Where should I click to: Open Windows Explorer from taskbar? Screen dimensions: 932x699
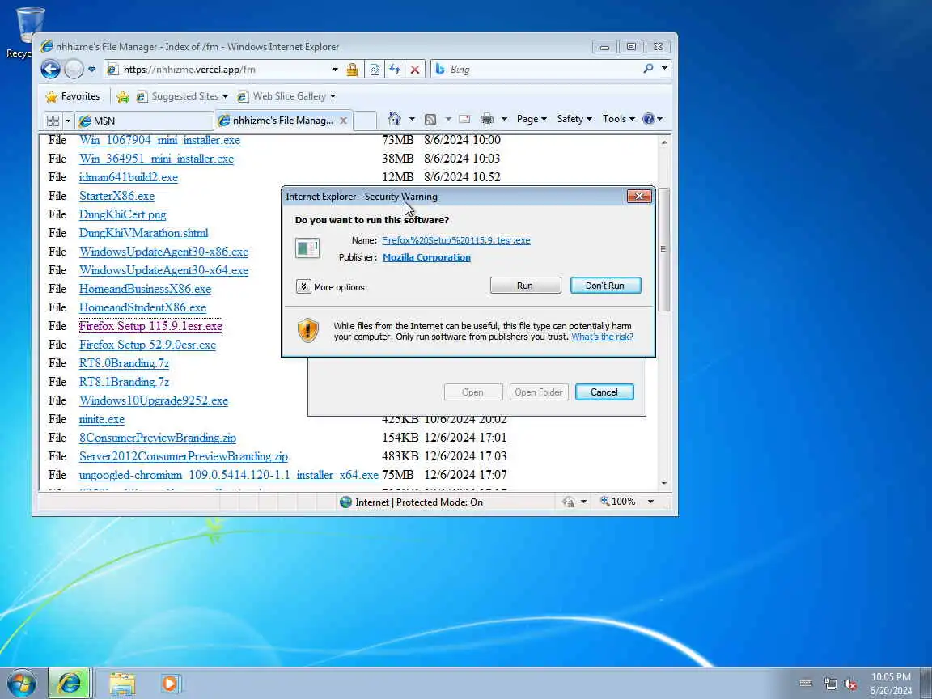pos(122,684)
